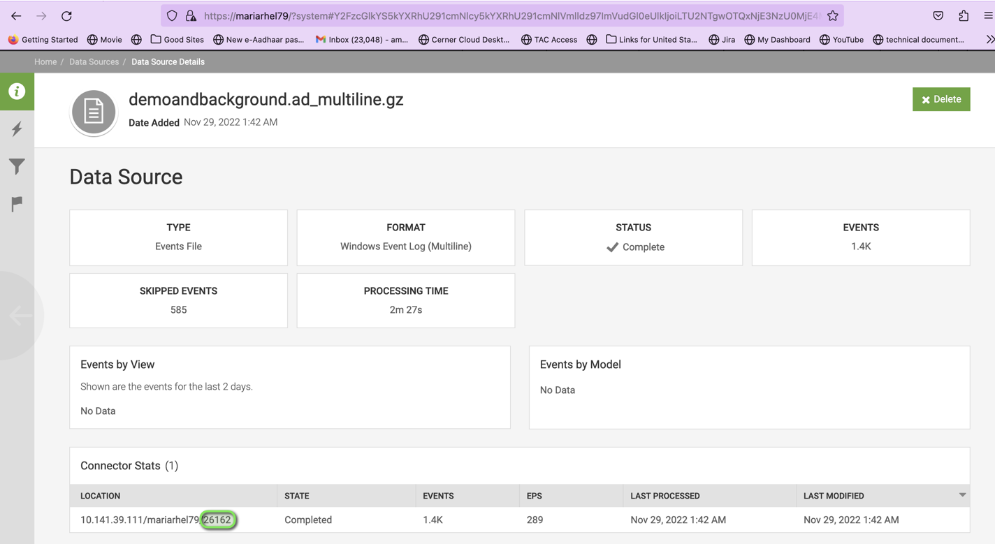The width and height of the screenshot is (995, 544).
Task: Click the green Delete button
Action: pos(940,99)
